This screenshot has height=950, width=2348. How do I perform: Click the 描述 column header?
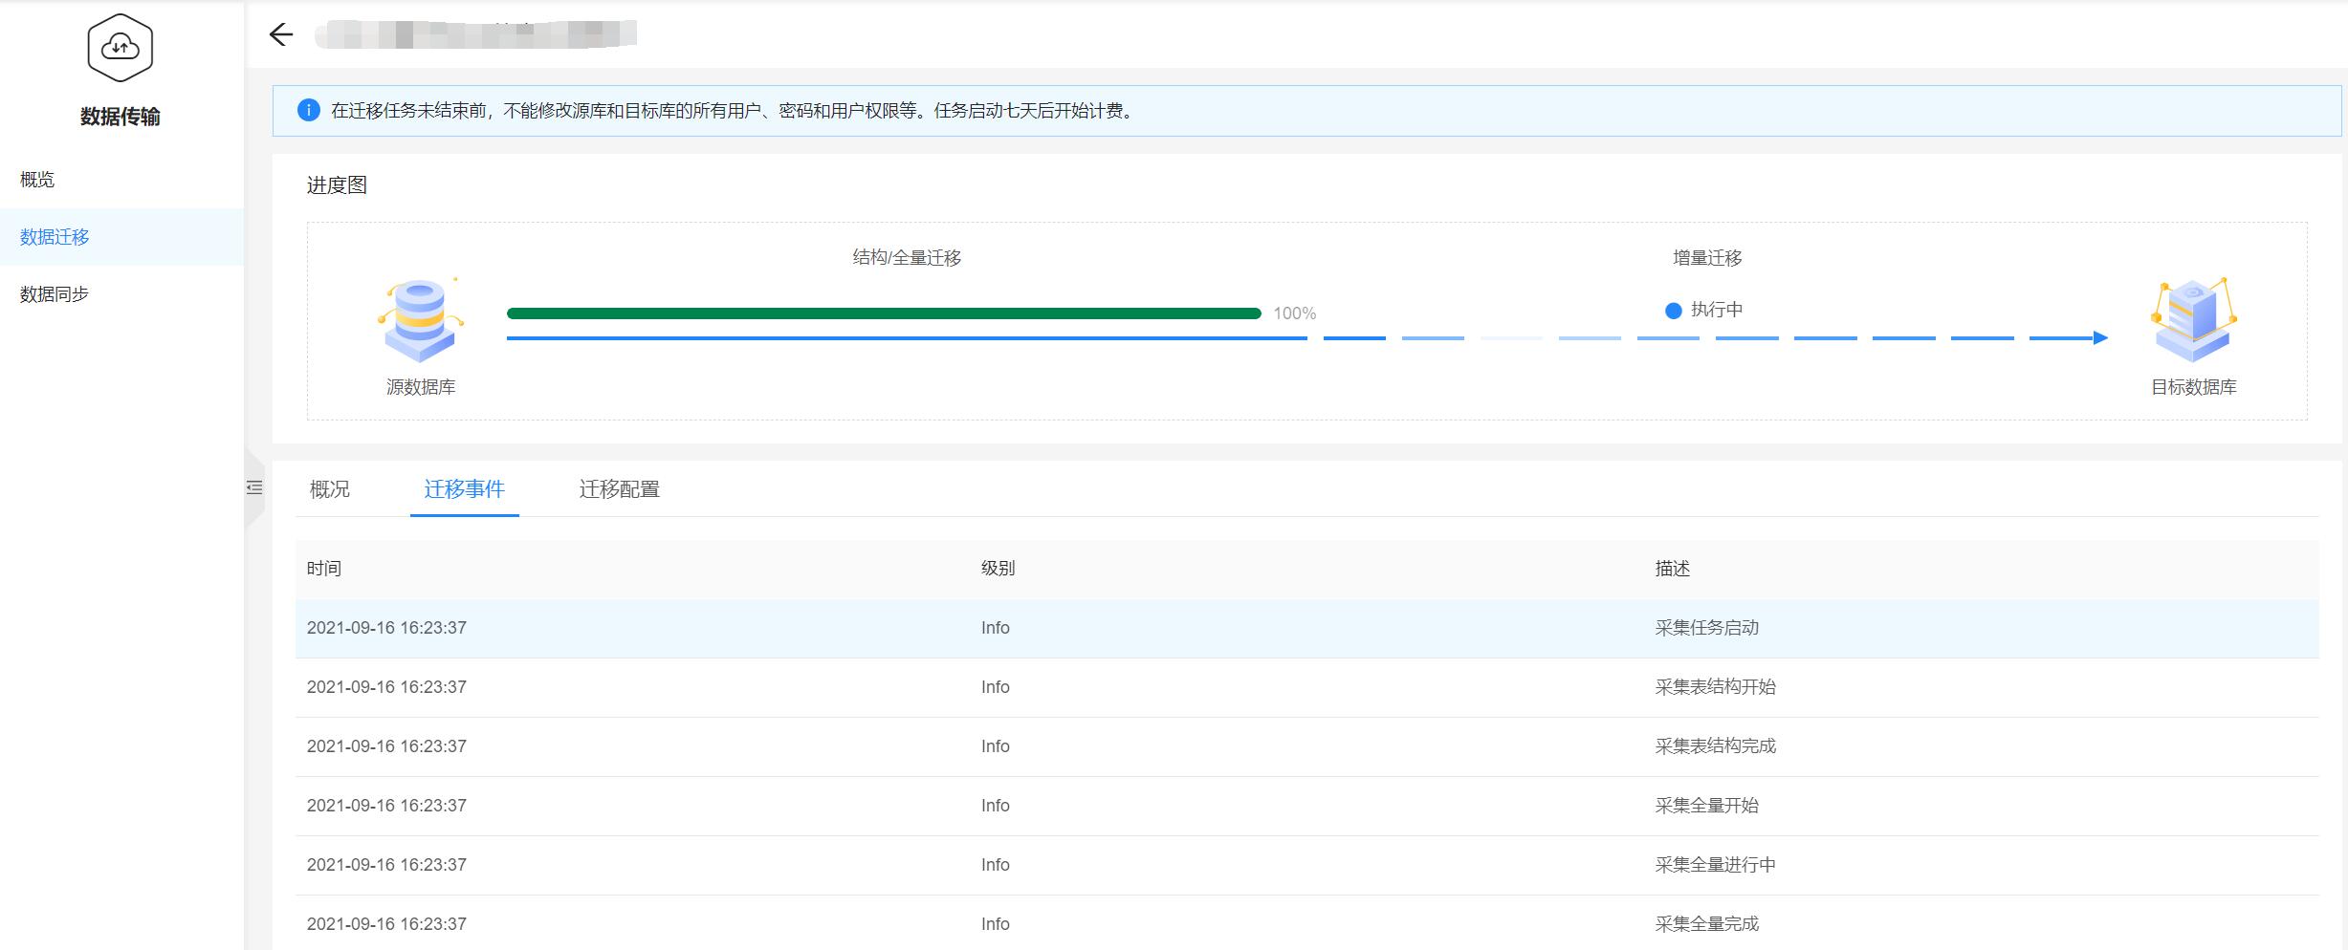[x=1673, y=569]
